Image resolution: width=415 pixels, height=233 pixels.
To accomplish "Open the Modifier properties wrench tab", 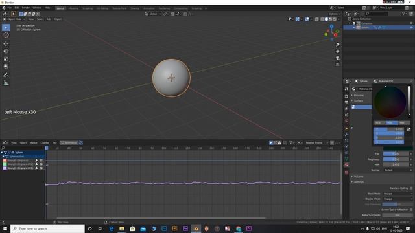I will [346, 135].
